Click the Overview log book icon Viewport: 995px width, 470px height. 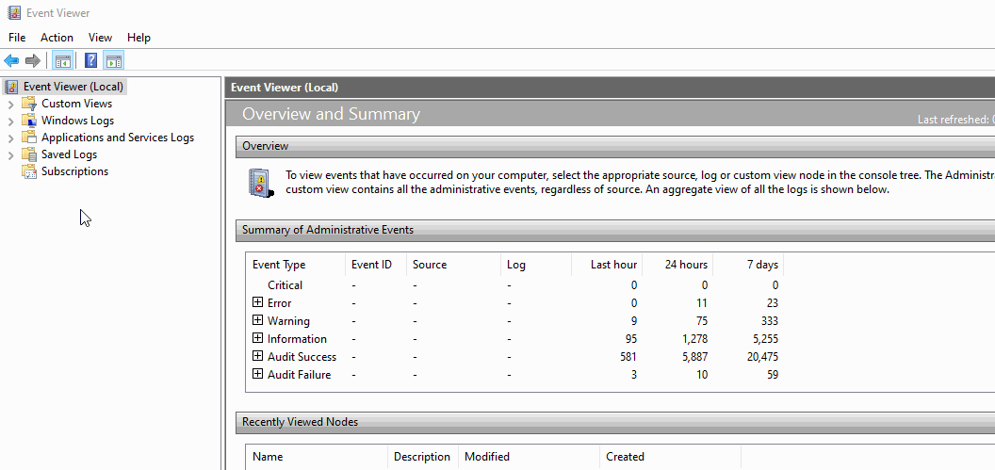tap(260, 184)
